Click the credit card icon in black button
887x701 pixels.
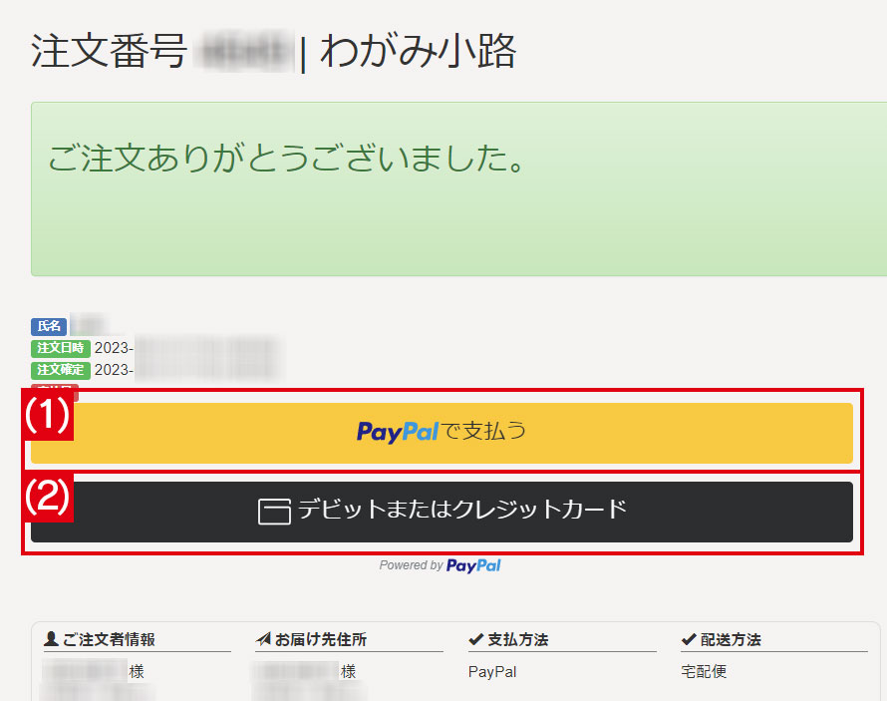click(274, 512)
